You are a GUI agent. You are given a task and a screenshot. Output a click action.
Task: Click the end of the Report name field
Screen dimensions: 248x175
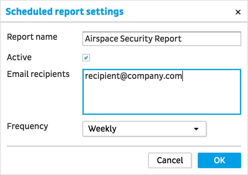[210, 39]
